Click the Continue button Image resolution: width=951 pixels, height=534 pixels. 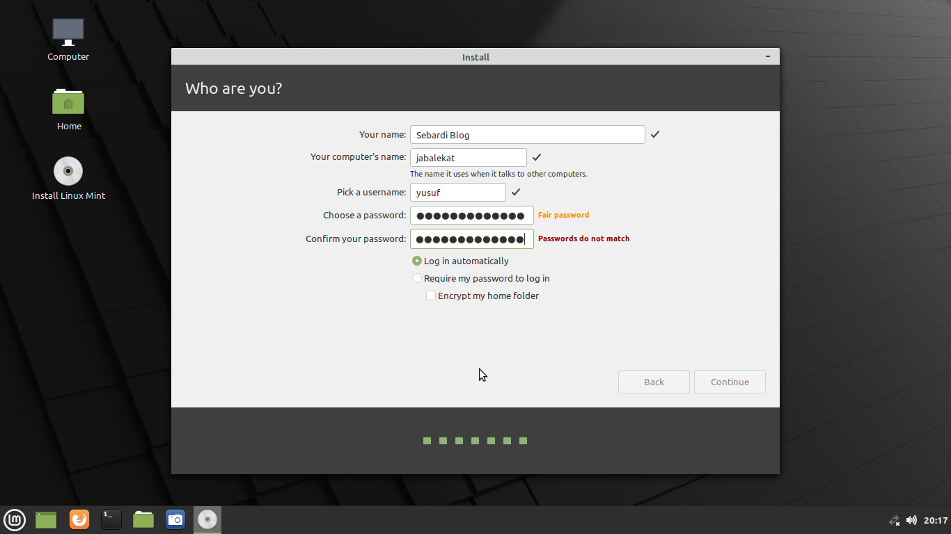point(730,381)
